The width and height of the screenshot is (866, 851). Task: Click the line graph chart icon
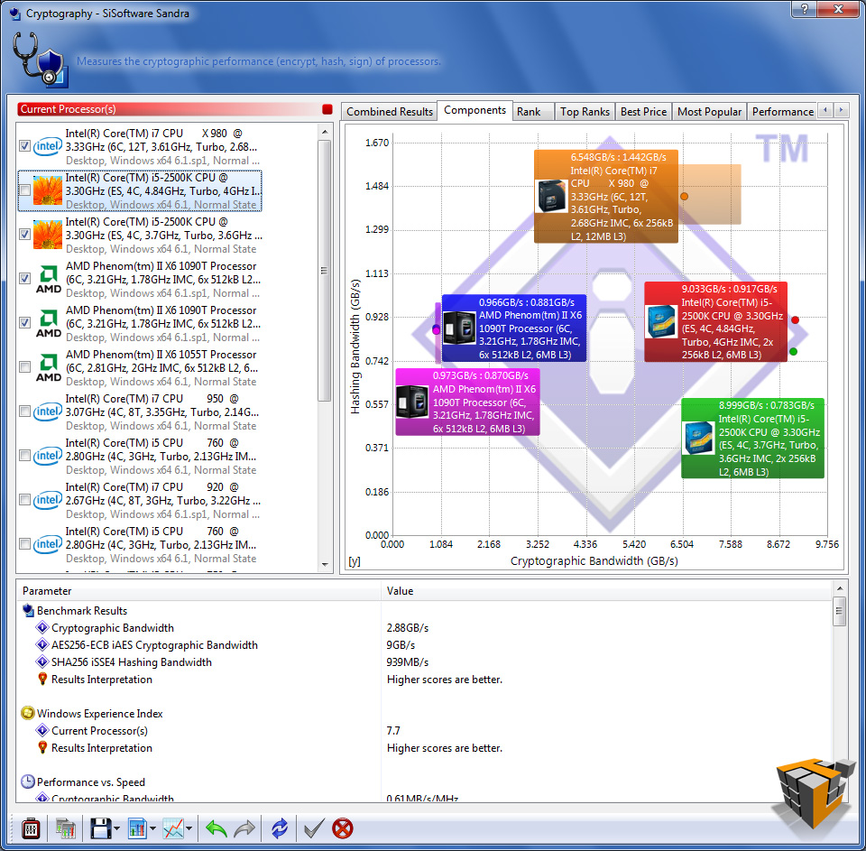173,828
